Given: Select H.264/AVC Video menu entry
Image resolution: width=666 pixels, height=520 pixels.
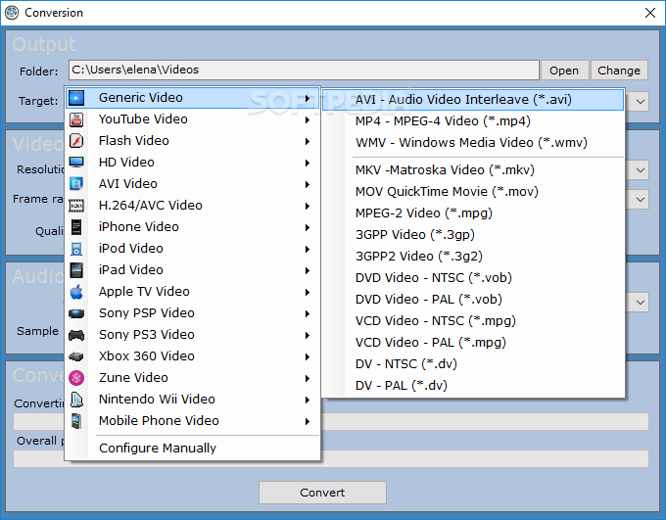Looking at the screenshot, I should tap(192, 206).
